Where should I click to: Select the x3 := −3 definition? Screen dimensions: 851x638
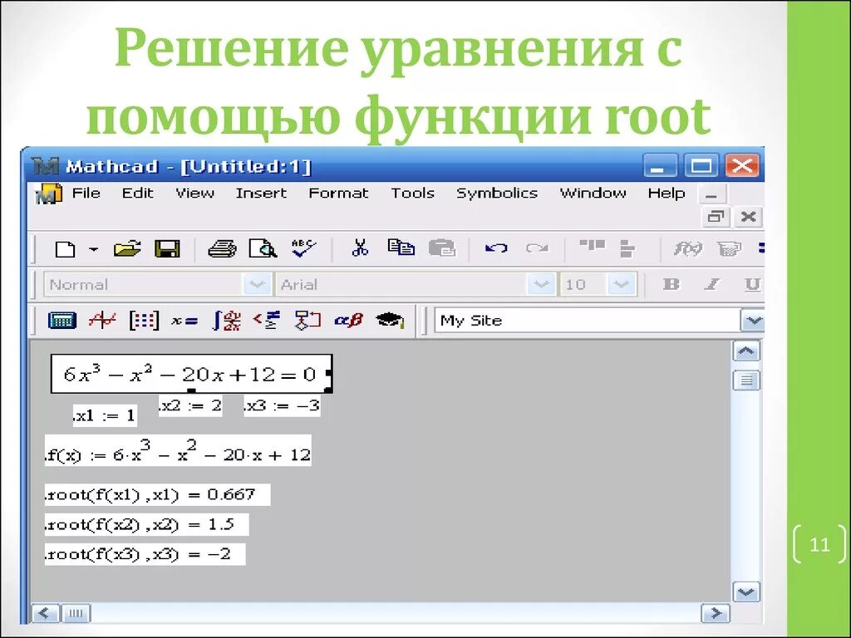point(283,405)
